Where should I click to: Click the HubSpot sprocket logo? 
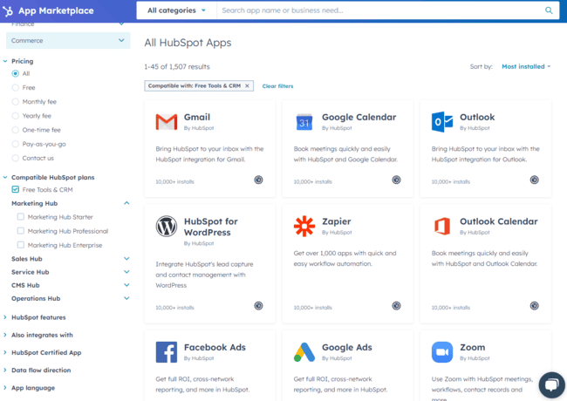tap(8, 10)
